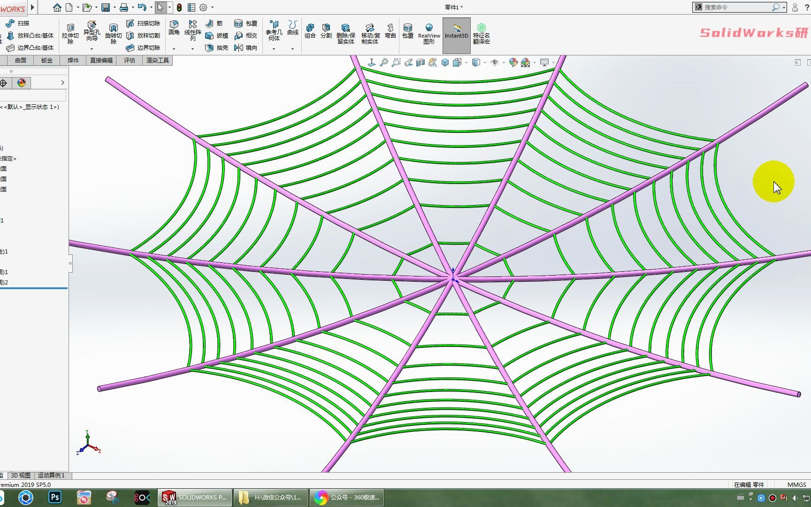Undo the last action
Screen dimensions: 811x507
click(142, 8)
